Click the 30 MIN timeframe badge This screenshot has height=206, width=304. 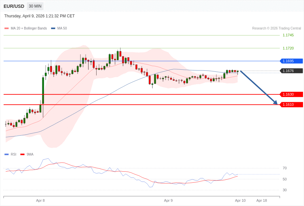(x=35, y=6)
